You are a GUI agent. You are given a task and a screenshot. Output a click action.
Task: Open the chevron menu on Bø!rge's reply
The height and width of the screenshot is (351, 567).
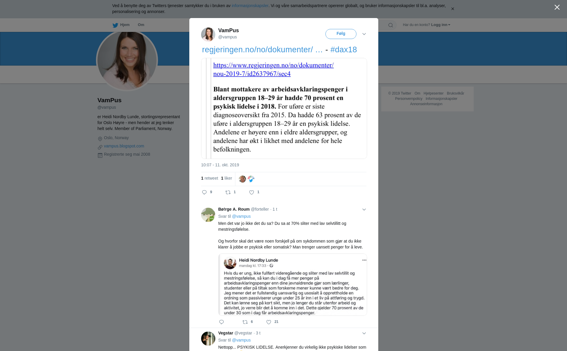pyautogui.click(x=364, y=209)
